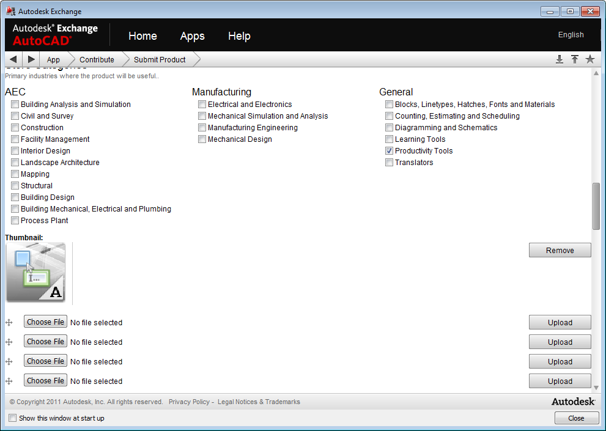606x431 pixels.
Task: Click the upload arrow icon in toolbar
Action: (x=575, y=59)
